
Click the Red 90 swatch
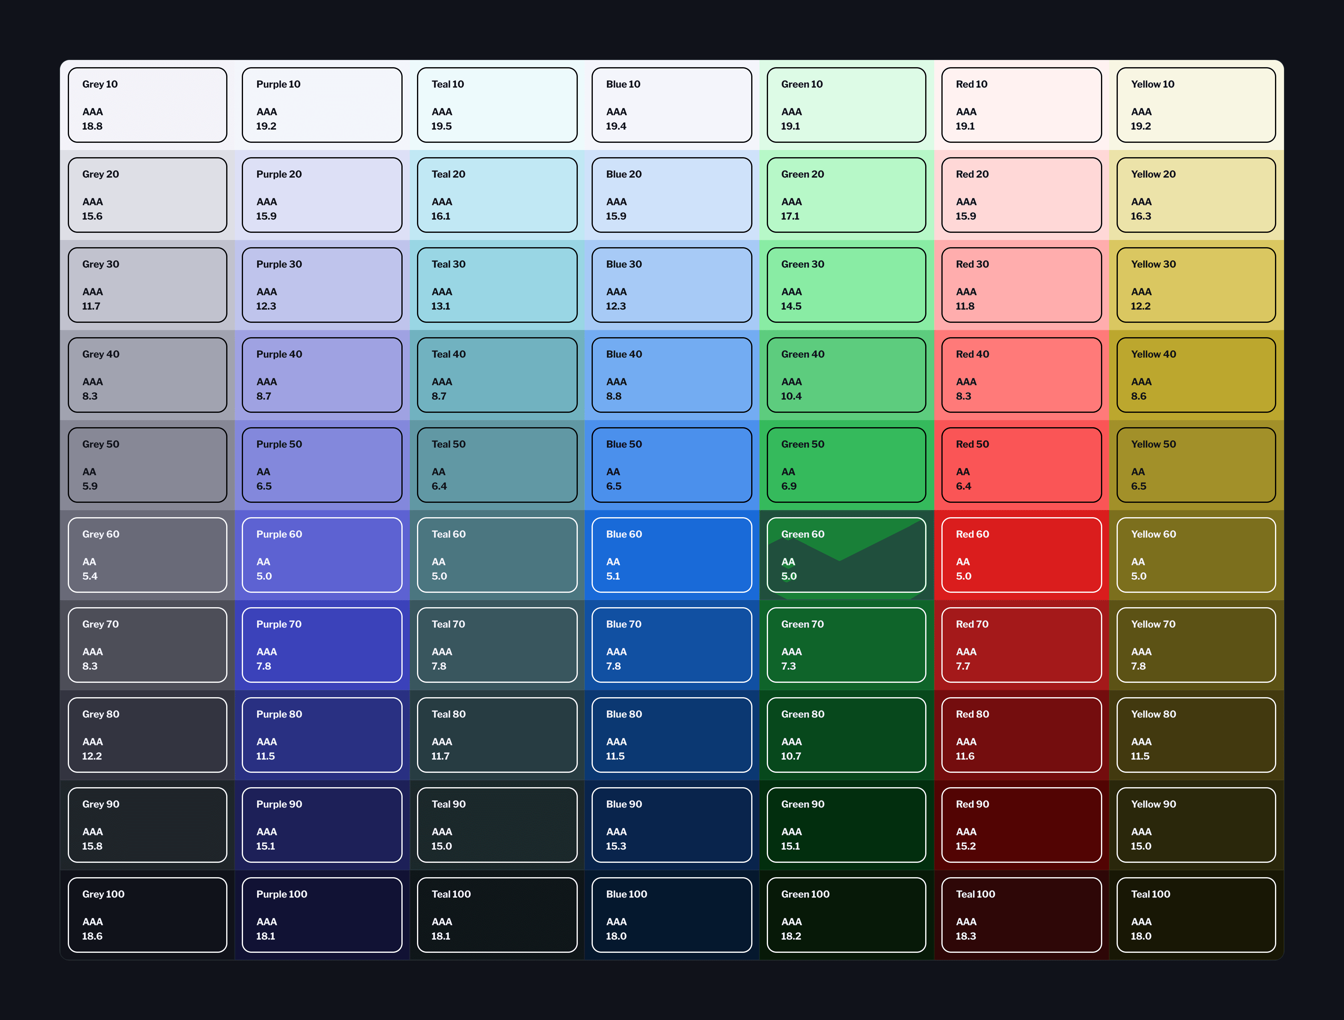click(1021, 824)
